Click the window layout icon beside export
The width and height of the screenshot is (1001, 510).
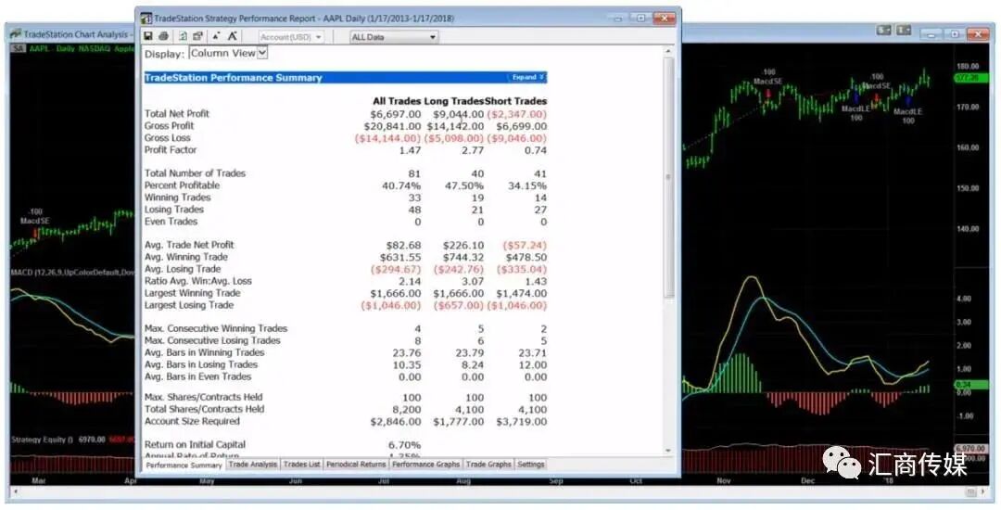pos(197,37)
